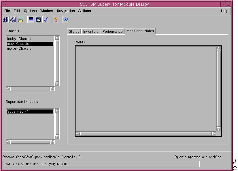Click Chassis list scroll left arrow
This screenshot has width=238, height=171.
coord(8,89)
